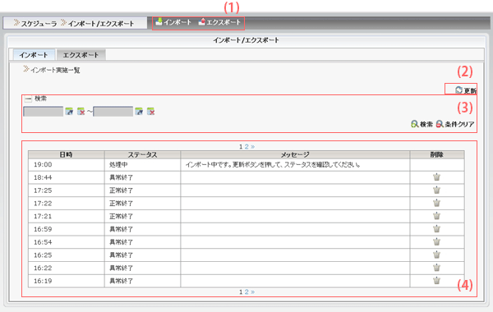This screenshot has width=493, height=312.
Task: Focus the end date input field
Action: click(x=113, y=112)
